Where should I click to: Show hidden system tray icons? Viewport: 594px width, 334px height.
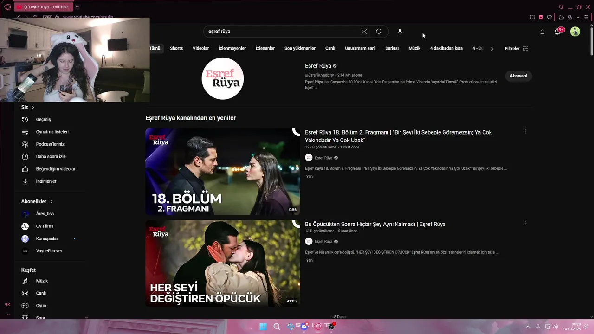528,327
